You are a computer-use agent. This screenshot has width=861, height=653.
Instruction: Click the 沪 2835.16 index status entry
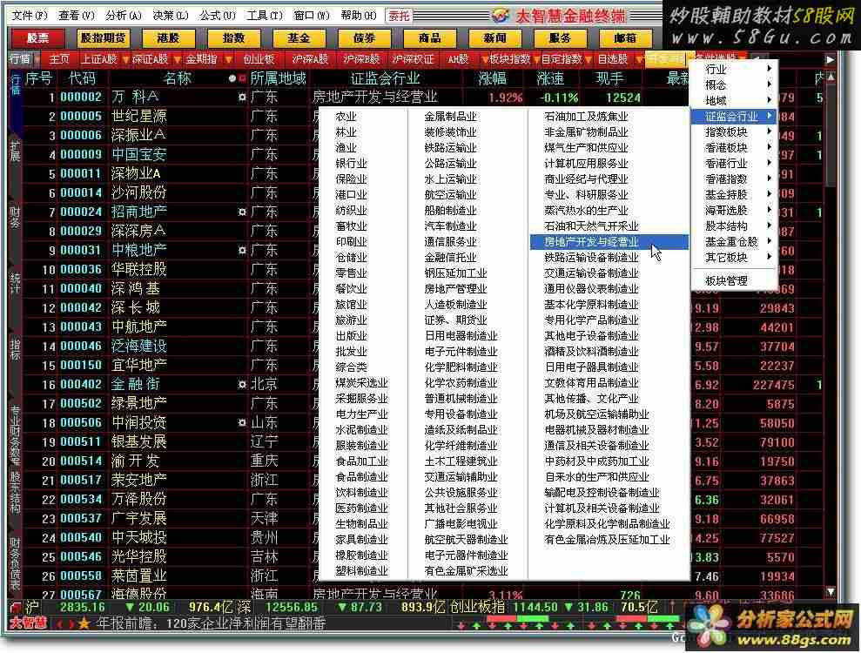click(64, 608)
